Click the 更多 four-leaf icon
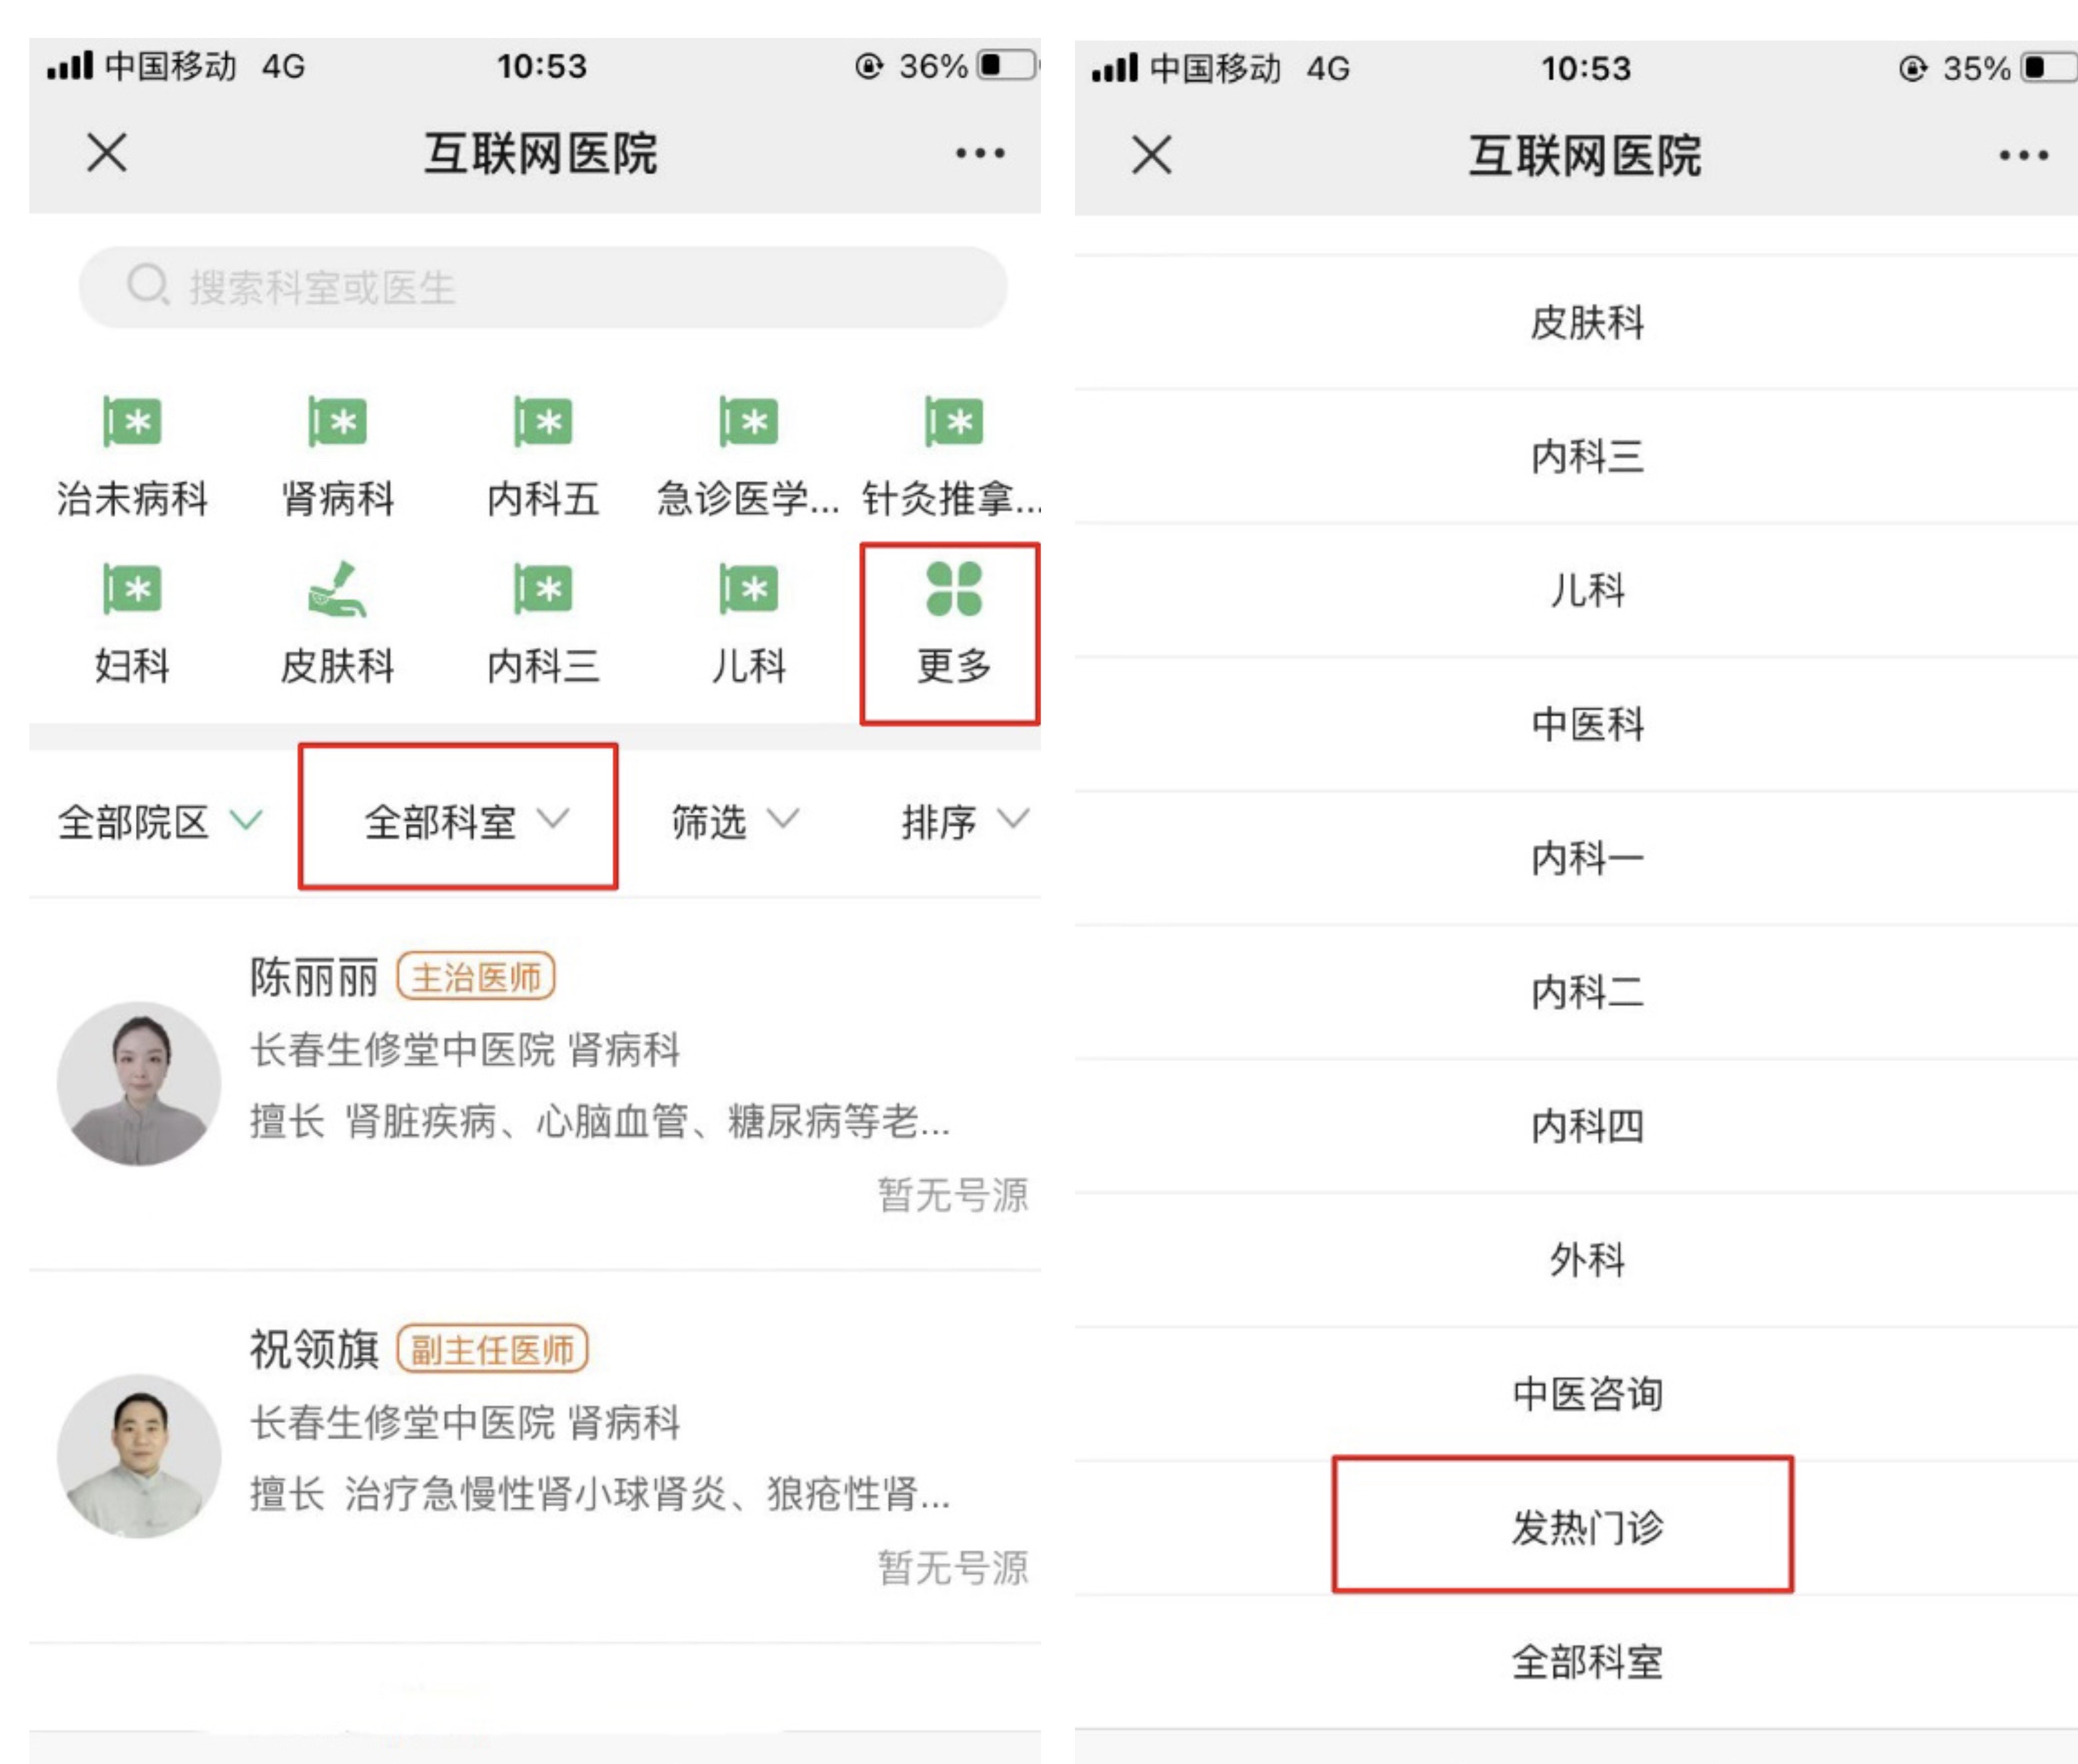The width and height of the screenshot is (2078, 1764). [953, 590]
